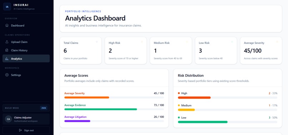Image resolution: width=288 pixels, height=135 pixels.
Task: Click 'Across claims with severity scores'
Action: 260,59
